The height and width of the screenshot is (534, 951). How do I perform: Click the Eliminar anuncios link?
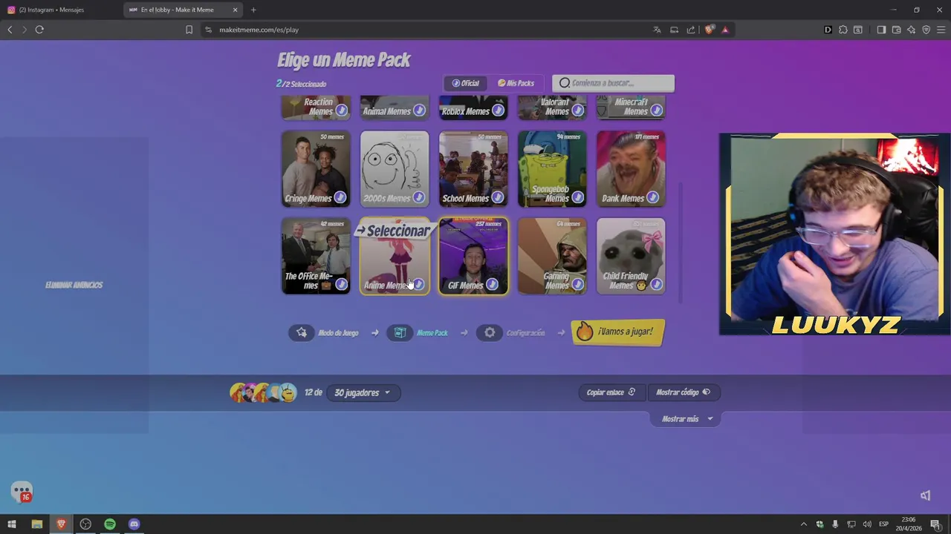click(x=74, y=285)
